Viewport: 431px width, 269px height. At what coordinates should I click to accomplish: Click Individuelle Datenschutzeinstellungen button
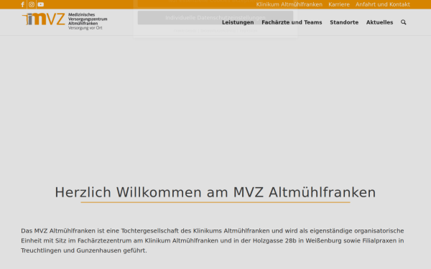click(215, 18)
